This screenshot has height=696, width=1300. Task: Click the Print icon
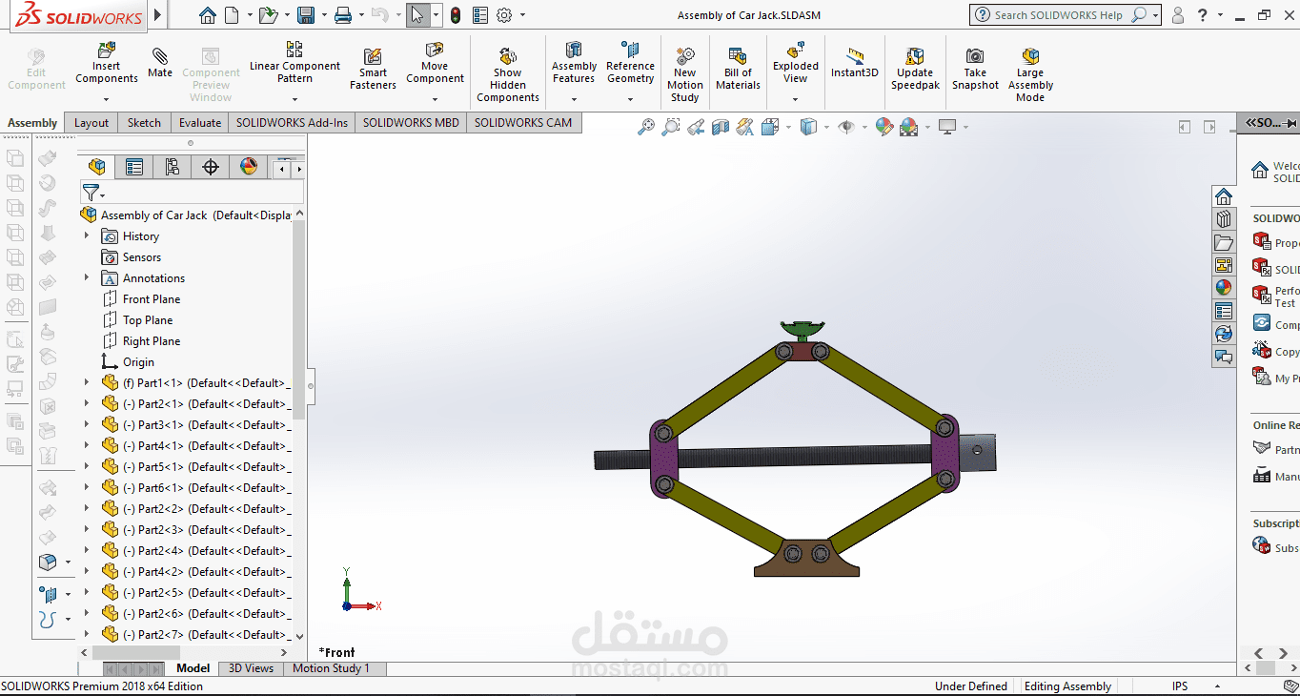343,15
